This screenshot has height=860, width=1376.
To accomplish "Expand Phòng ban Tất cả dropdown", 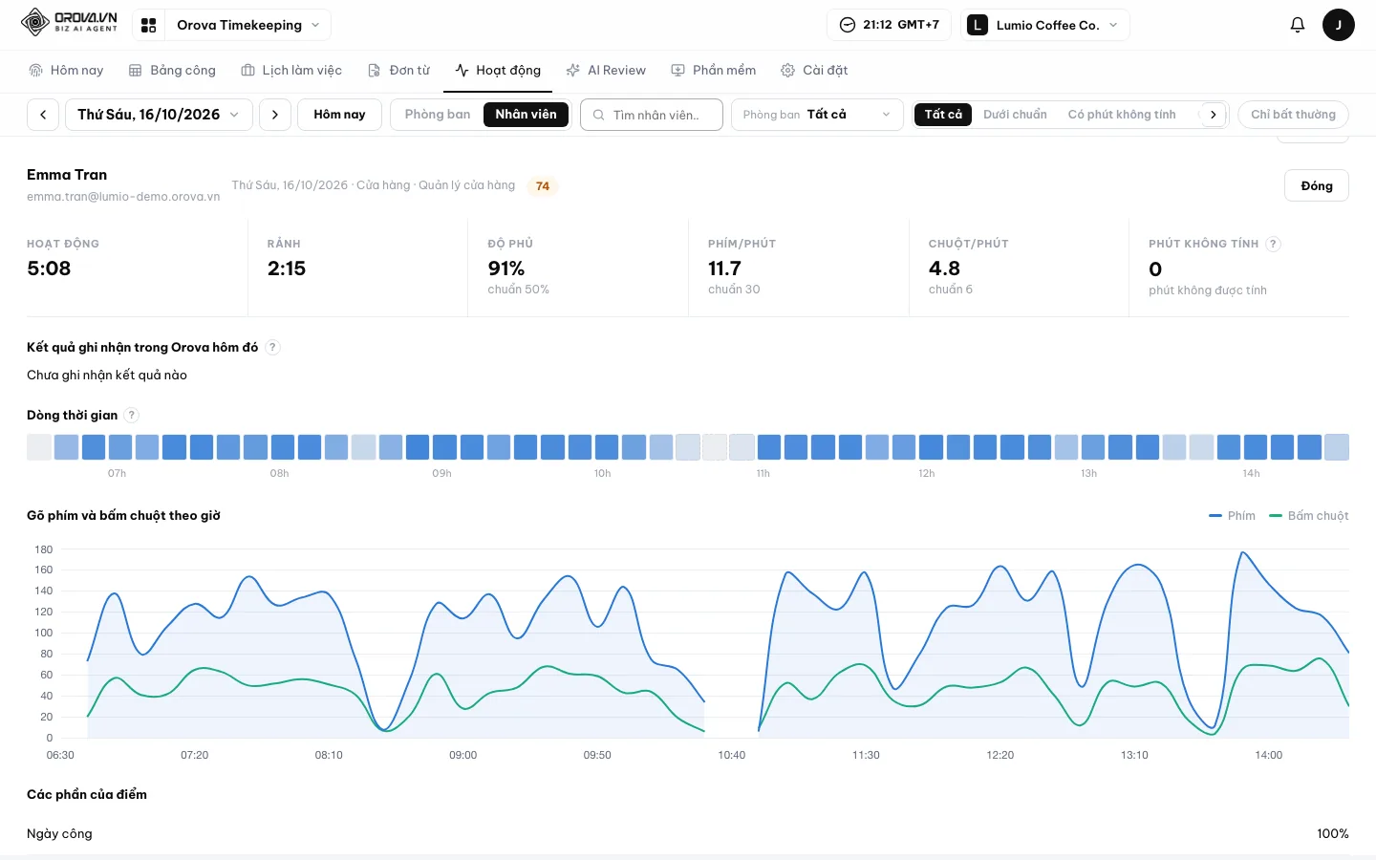I will (x=817, y=115).
